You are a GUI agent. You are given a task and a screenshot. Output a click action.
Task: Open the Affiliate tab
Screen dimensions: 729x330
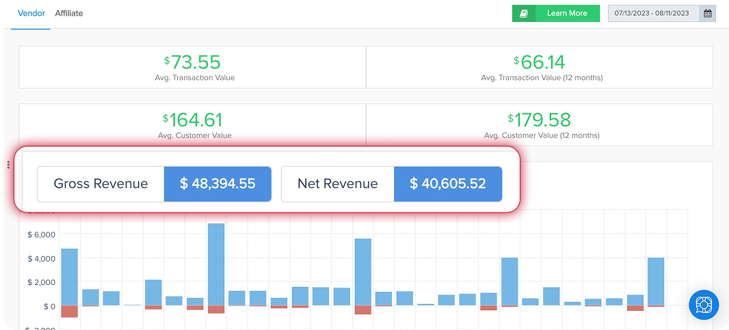coord(69,13)
